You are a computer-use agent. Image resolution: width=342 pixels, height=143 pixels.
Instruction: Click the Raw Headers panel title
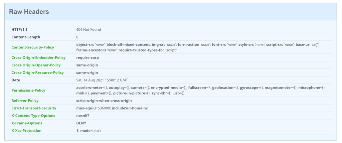(x=29, y=12)
